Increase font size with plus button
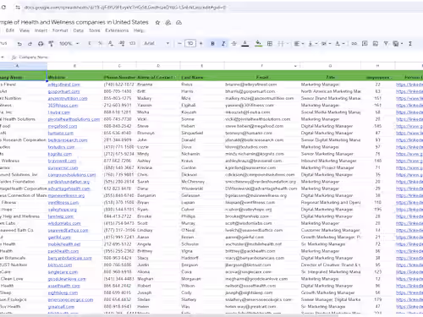Viewport: 423px width, 317px height. pos(201,43)
